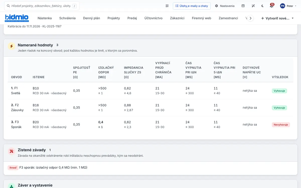Show more navigation tabs with right chevron
Screen dimensions: 301x188
pos(250,18)
